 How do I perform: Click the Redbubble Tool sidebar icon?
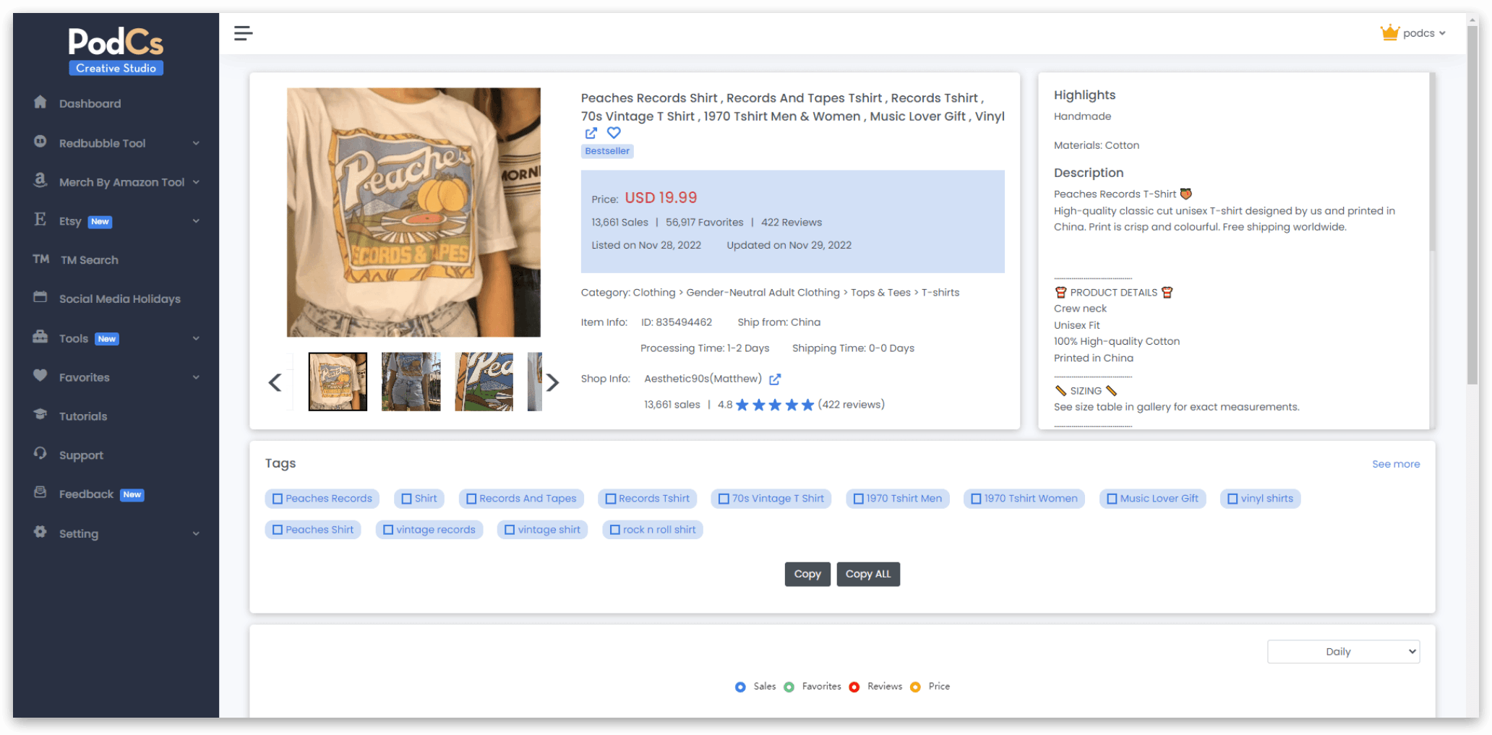click(x=40, y=142)
